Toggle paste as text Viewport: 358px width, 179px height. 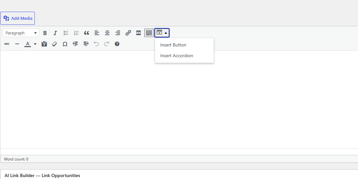click(44, 44)
